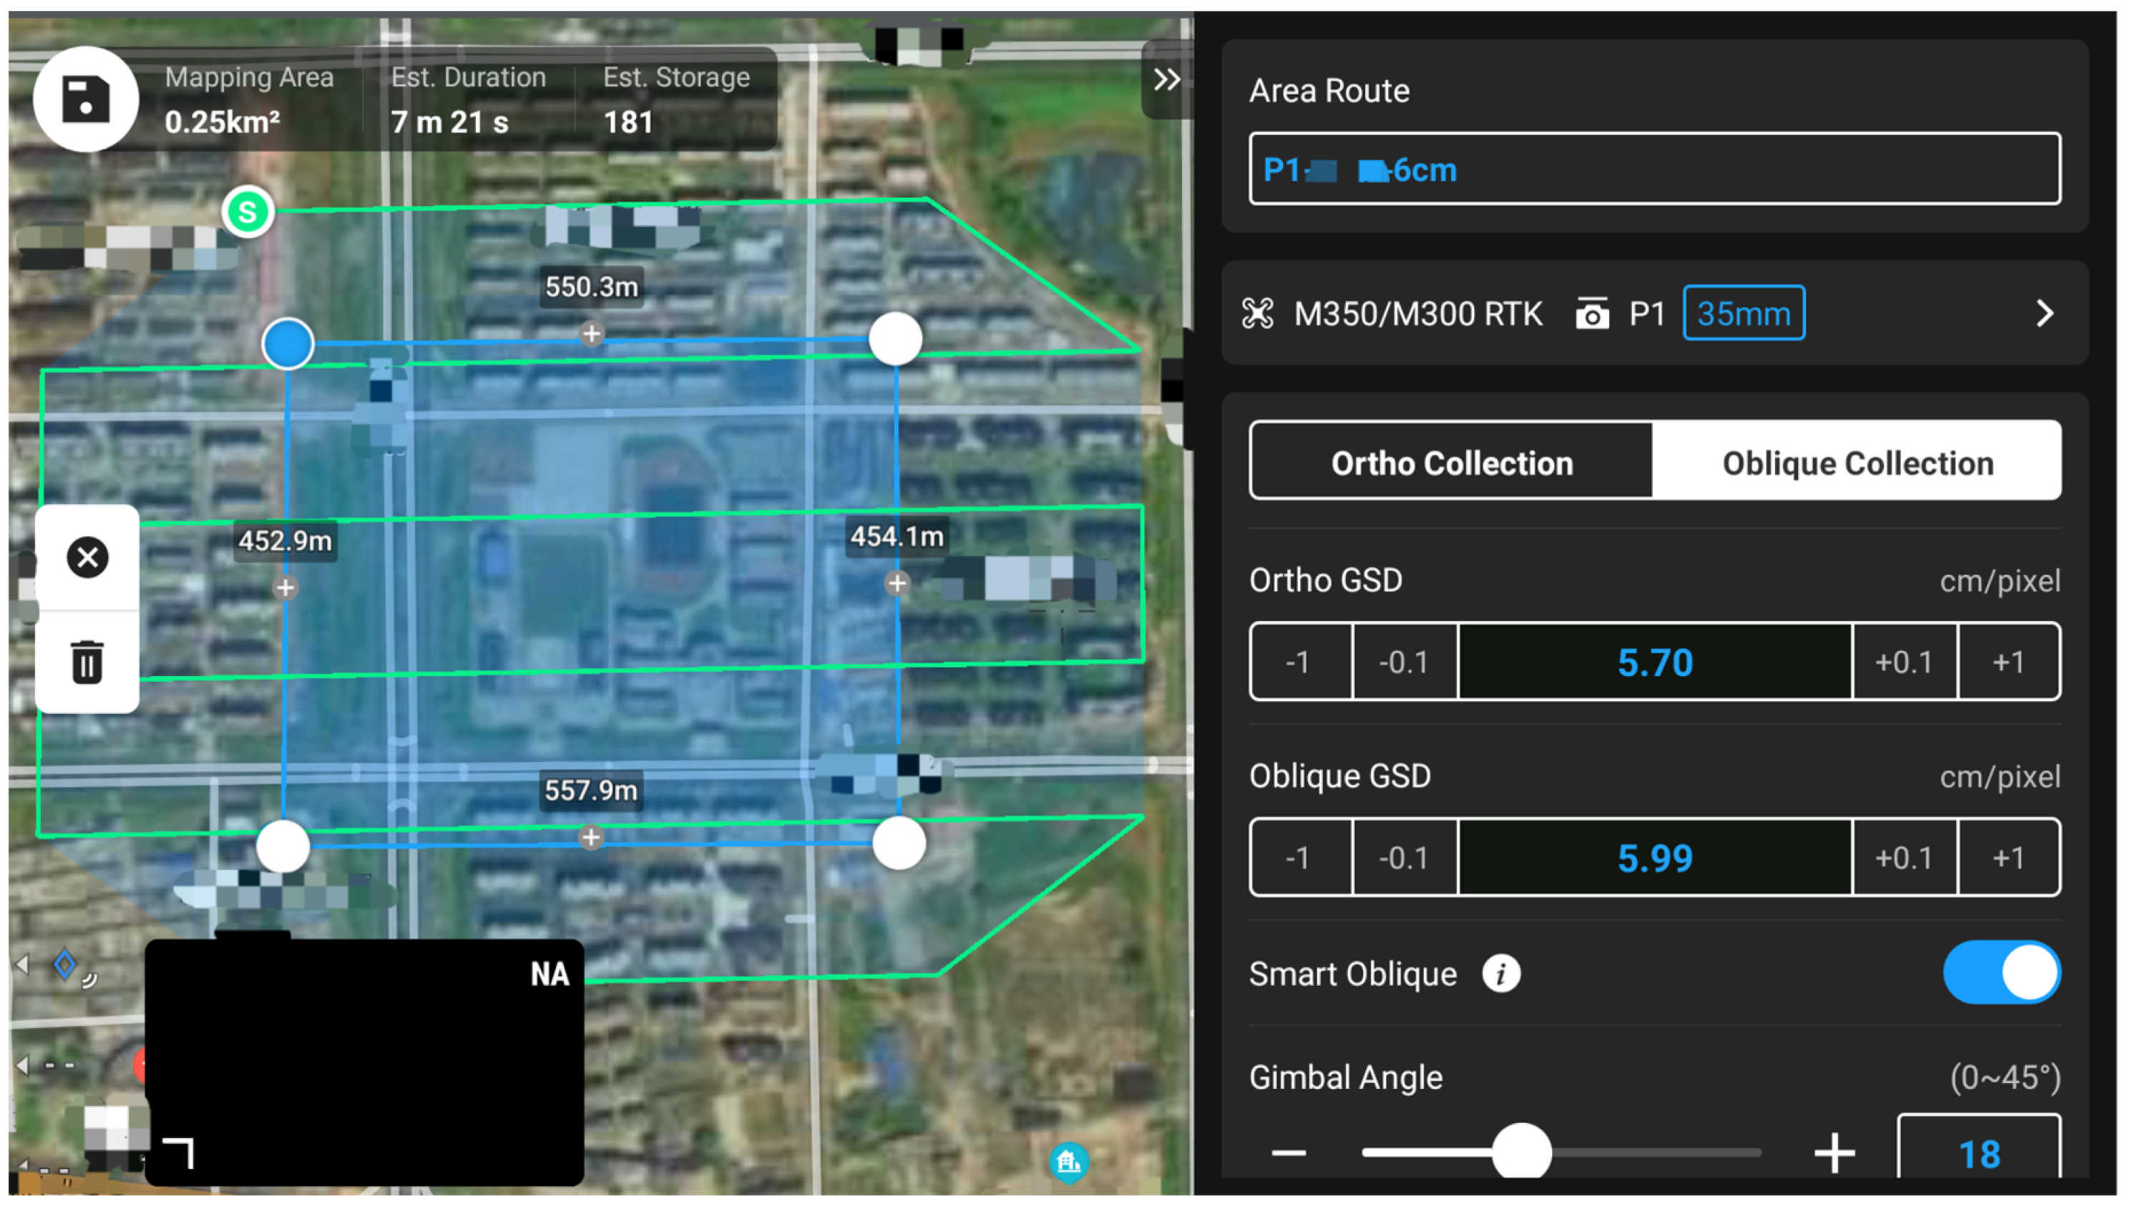The width and height of the screenshot is (2130, 1209).
Task: Open device settings via the right chevron
Action: (x=2044, y=313)
